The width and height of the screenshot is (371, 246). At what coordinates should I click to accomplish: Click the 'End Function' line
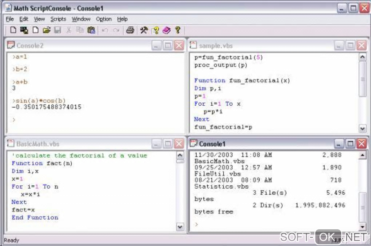35,217
